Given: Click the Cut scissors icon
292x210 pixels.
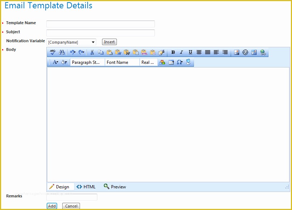Looking at the screenshot, I should (x=92, y=52).
